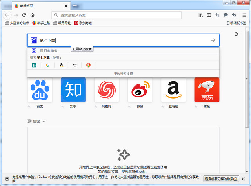Image resolution: width=251 pixels, height=186 pixels.
Task: Open the 知乎 top site tile
Action: pos(73,90)
